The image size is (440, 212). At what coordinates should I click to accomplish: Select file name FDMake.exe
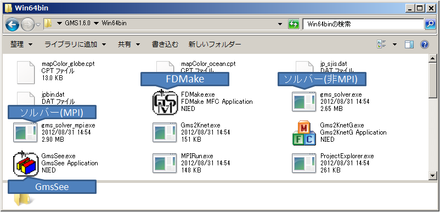[198, 94]
